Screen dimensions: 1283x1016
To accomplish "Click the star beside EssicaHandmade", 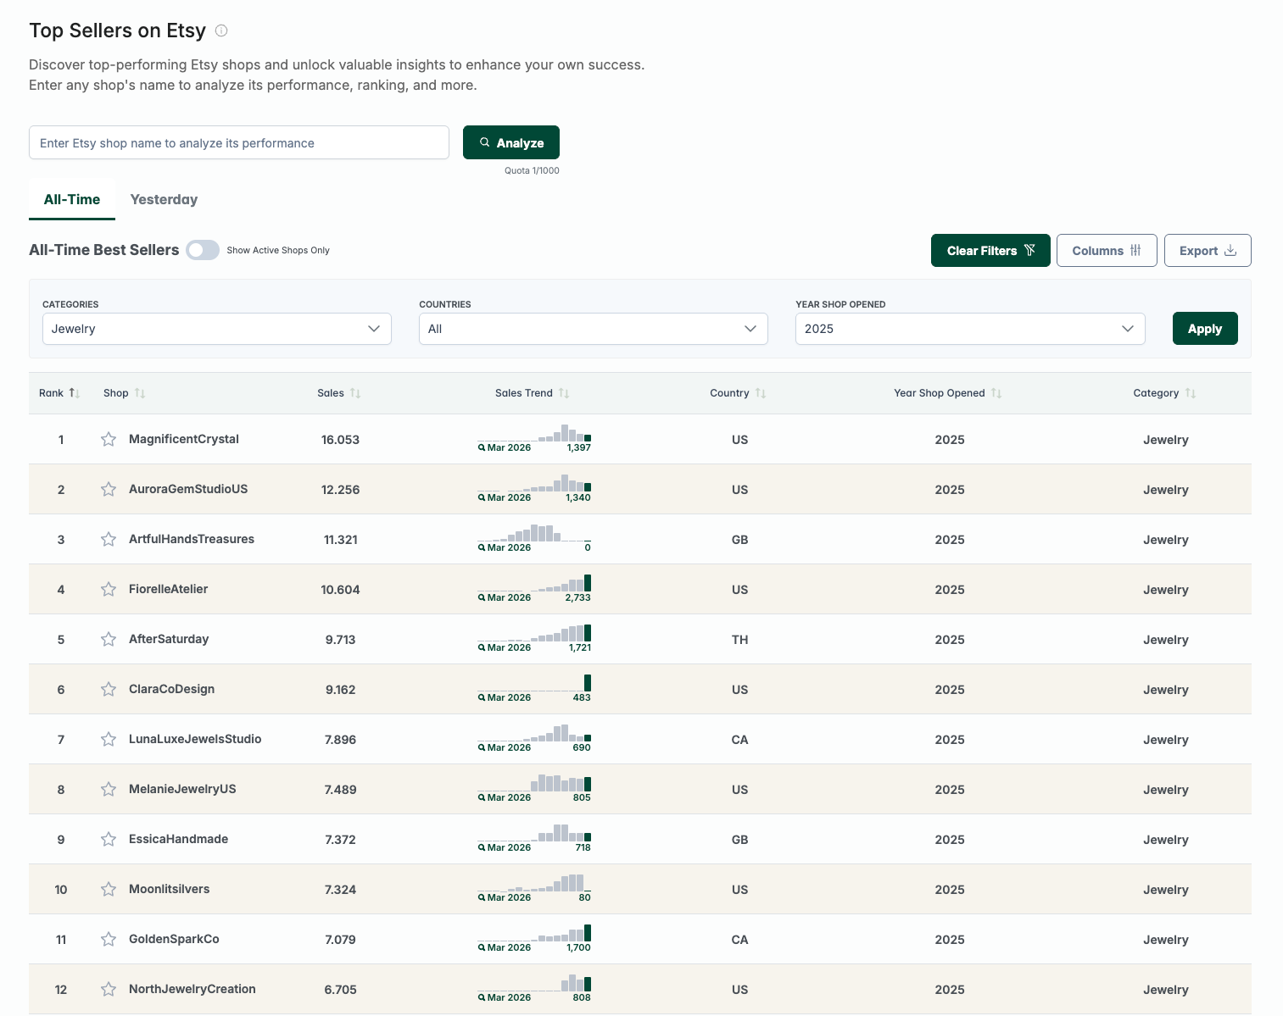I will [109, 839].
